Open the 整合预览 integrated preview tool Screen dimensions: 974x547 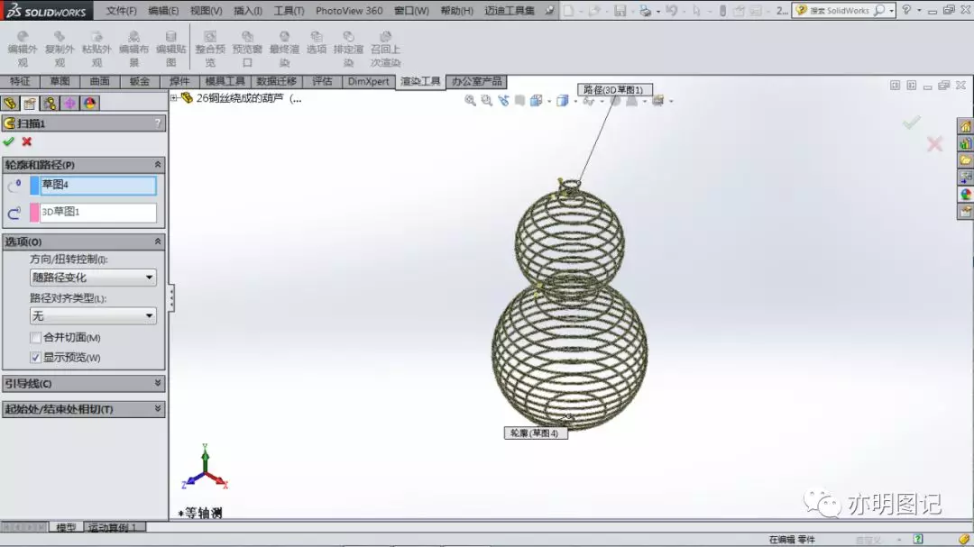(x=210, y=49)
